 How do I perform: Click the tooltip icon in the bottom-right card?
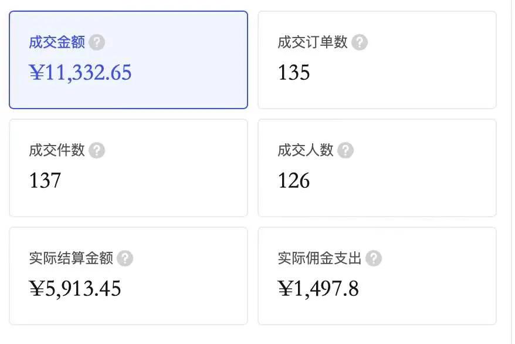[375, 258]
